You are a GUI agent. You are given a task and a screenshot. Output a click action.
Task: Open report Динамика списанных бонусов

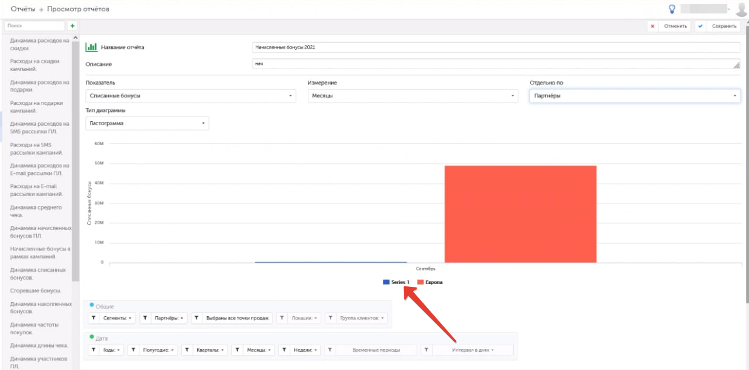[37, 273]
